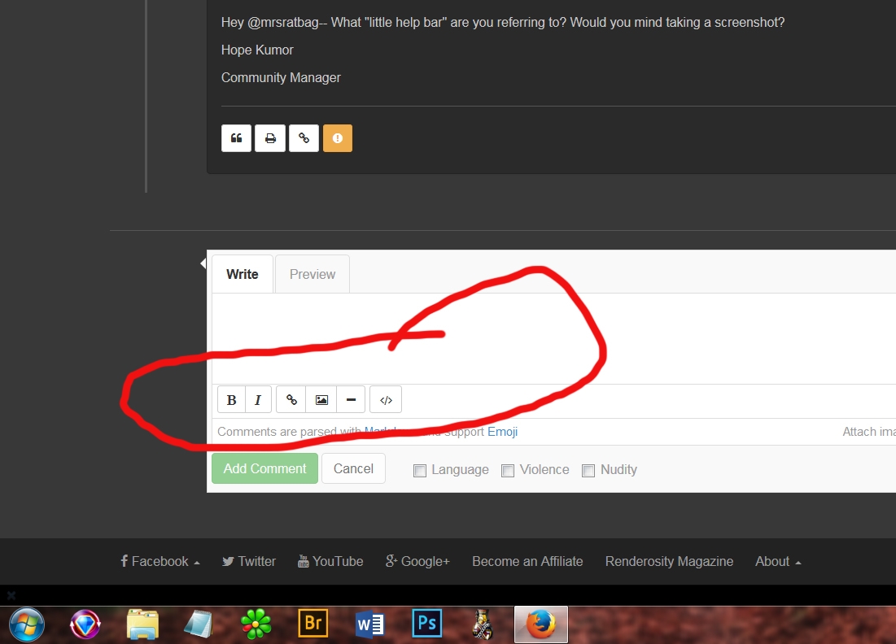Viewport: 896px width, 644px height.
Task: Check the Language content flag
Action: (x=420, y=471)
